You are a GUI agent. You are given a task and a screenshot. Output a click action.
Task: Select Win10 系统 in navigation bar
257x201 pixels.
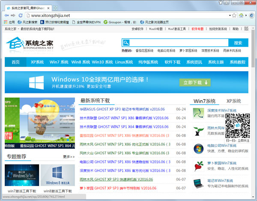point(102,62)
